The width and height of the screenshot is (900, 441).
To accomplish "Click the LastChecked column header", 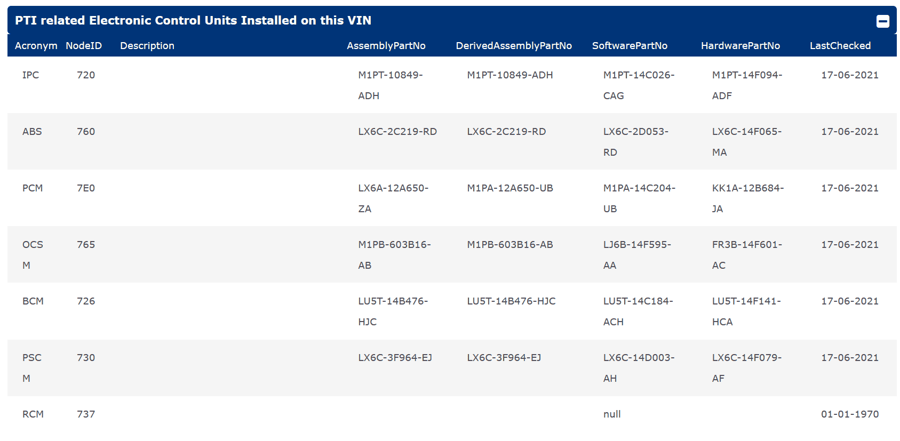I will coord(840,46).
